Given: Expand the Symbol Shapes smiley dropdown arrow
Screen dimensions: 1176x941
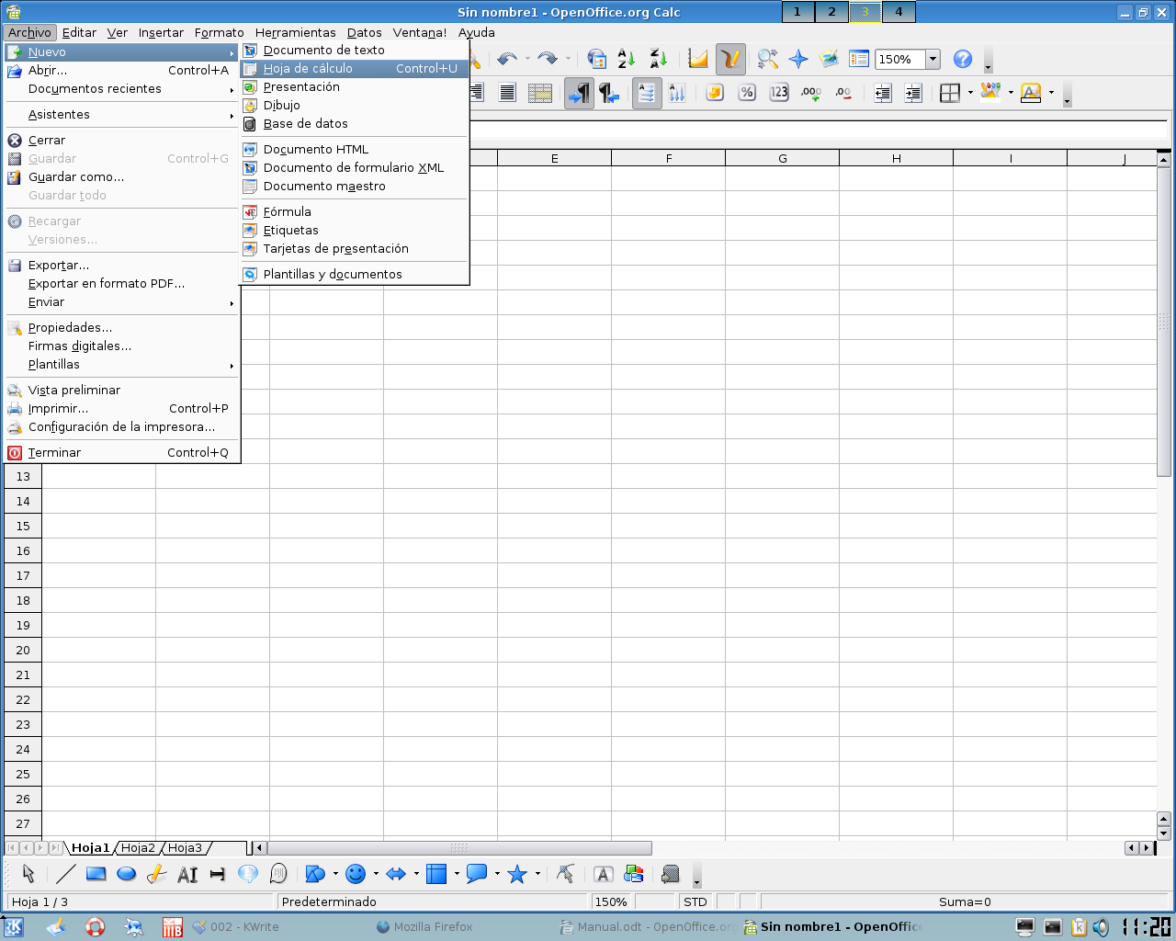Looking at the screenshot, I should [376, 874].
